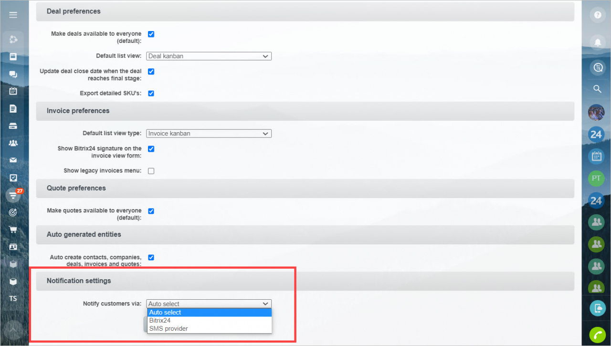Open the shopping cart icon in left sidebar
The height and width of the screenshot is (346, 611).
click(x=13, y=230)
